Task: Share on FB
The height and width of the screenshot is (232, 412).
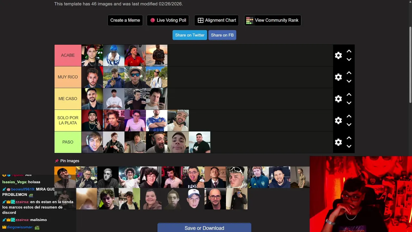Action: coord(222,35)
